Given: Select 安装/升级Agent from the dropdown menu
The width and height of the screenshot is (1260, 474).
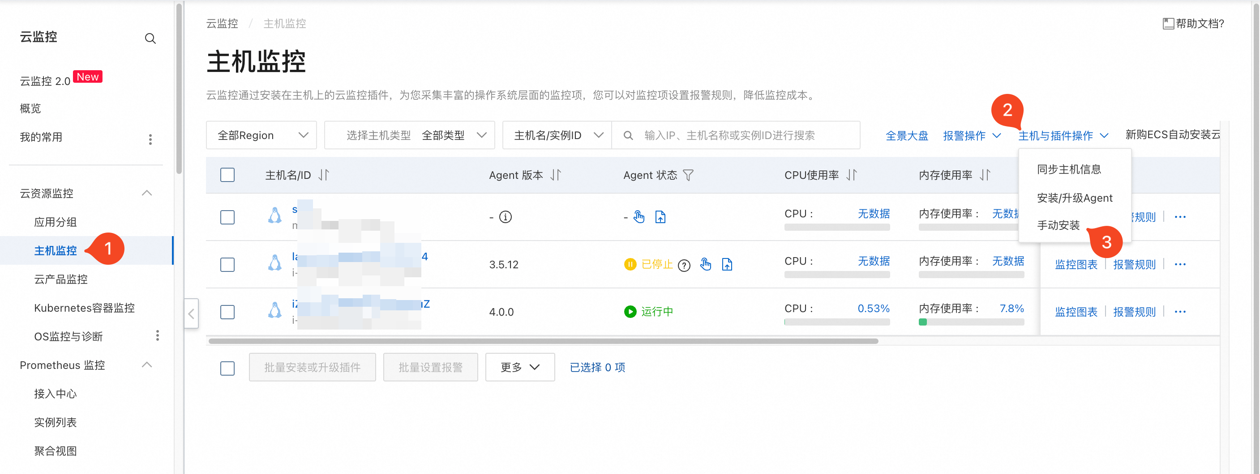Looking at the screenshot, I should point(1075,198).
